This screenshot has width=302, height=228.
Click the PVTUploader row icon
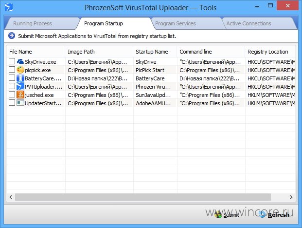pyautogui.click(x=20, y=86)
